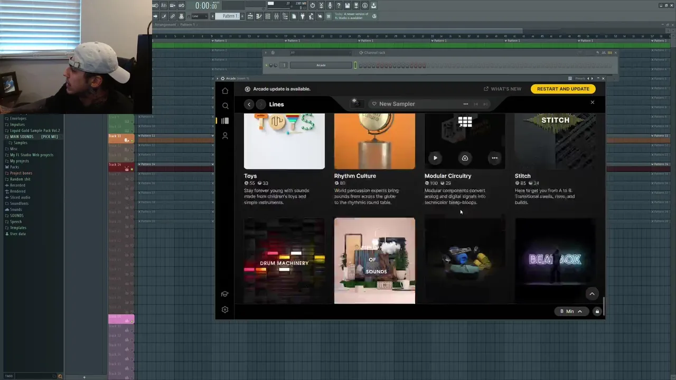Open the Toys line thumbnail

coord(284,141)
